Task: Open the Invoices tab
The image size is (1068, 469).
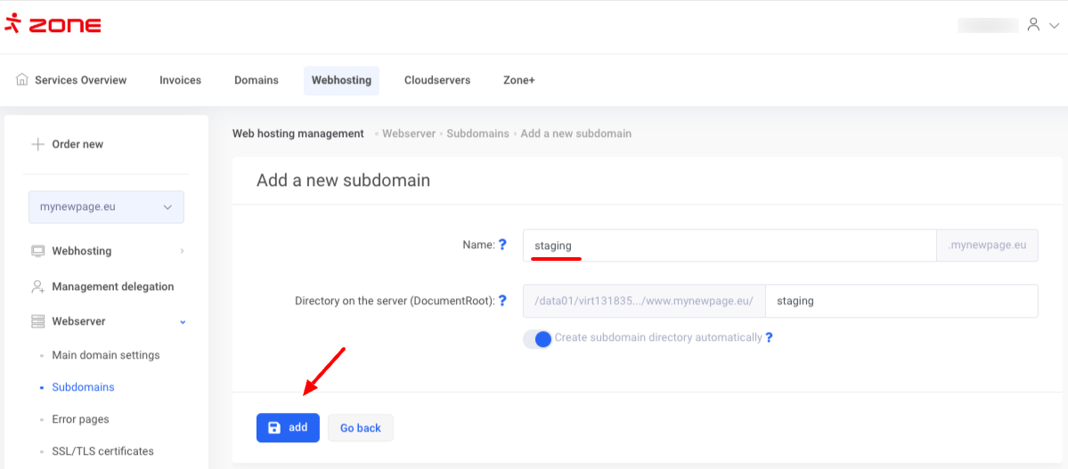Action: 180,80
